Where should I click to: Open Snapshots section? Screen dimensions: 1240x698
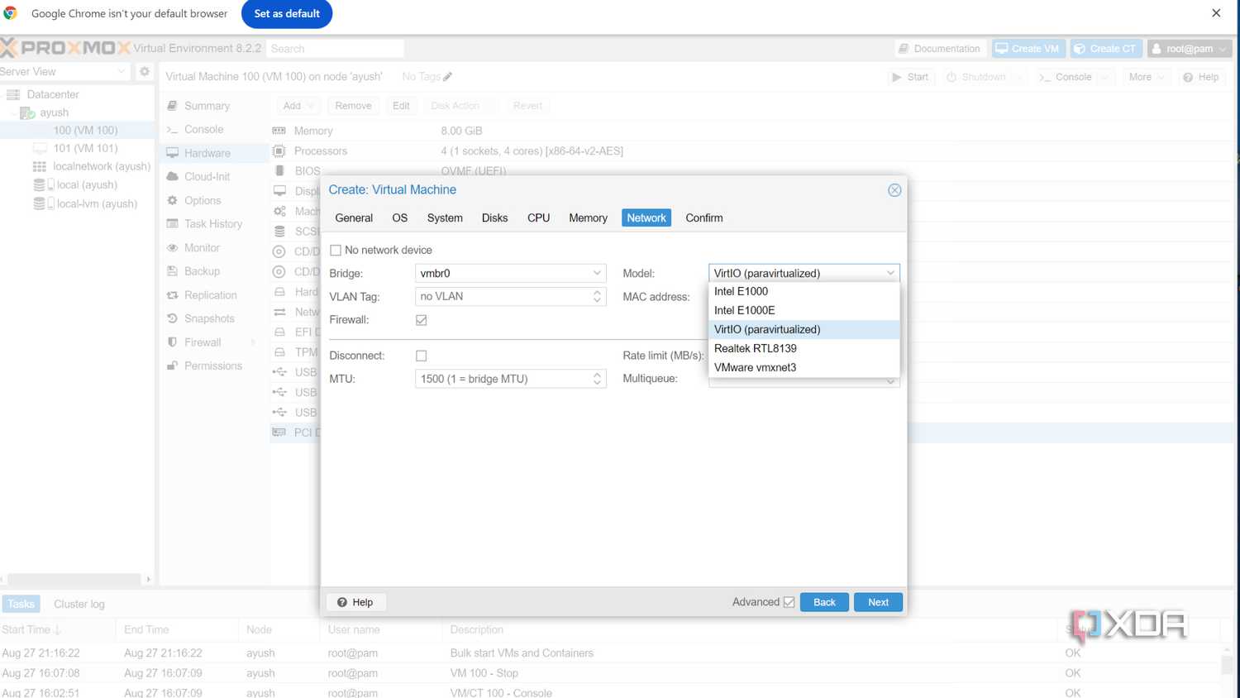209,318
